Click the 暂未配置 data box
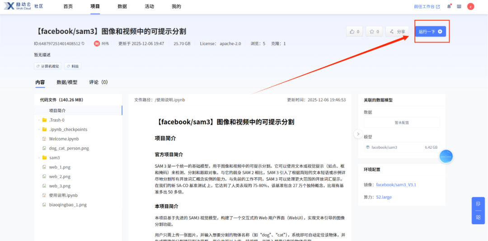 click(402, 123)
